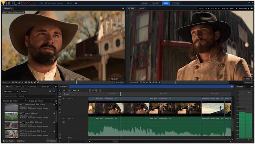This screenshot has width=255, height=144.
Task: Switch to the EXPORT screen tab
Action: click(176, 3)
